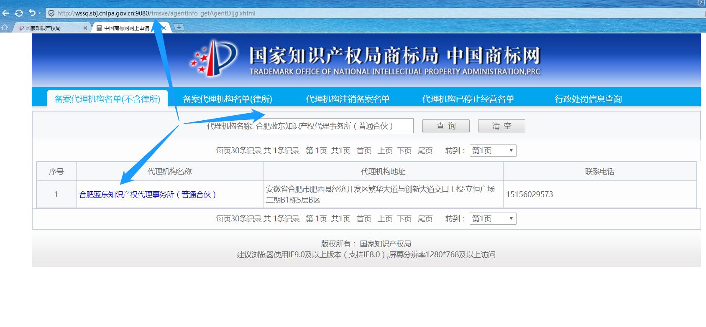
Task: Open 备案代理机构名单(不含律所) tab
Action: 107,99
